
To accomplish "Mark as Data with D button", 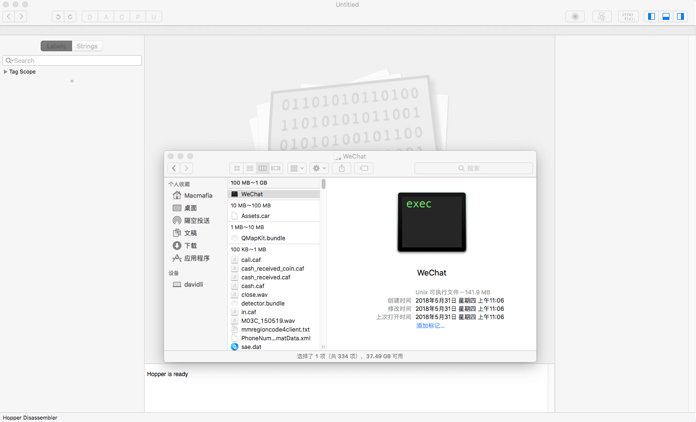I will [90, 16].
